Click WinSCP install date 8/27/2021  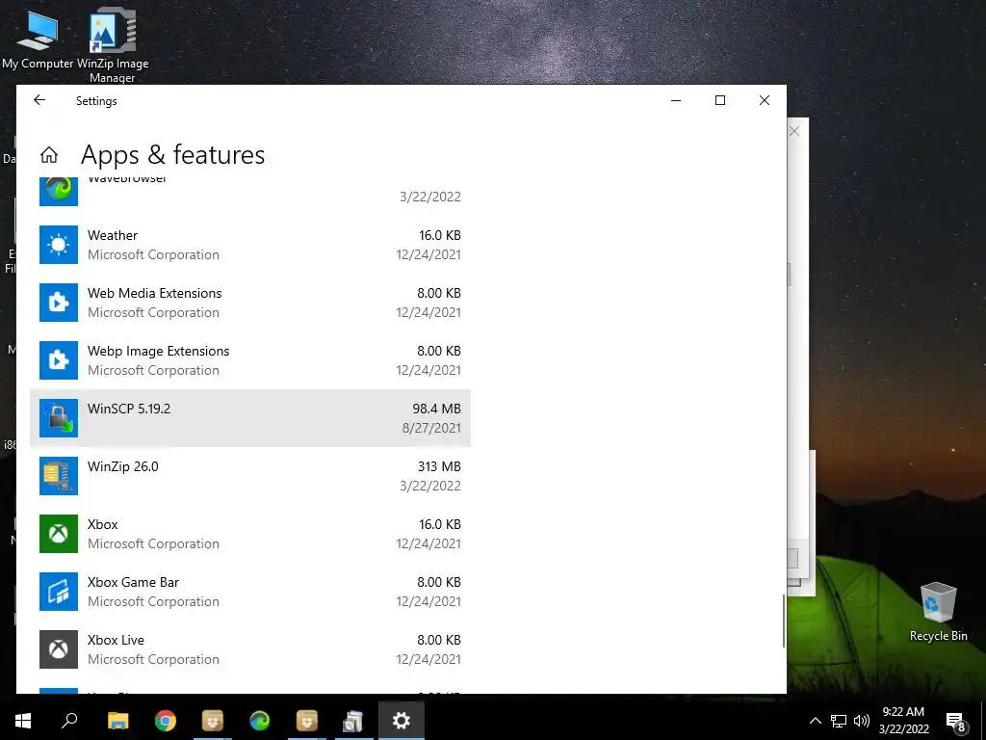(x=431, y=428)
